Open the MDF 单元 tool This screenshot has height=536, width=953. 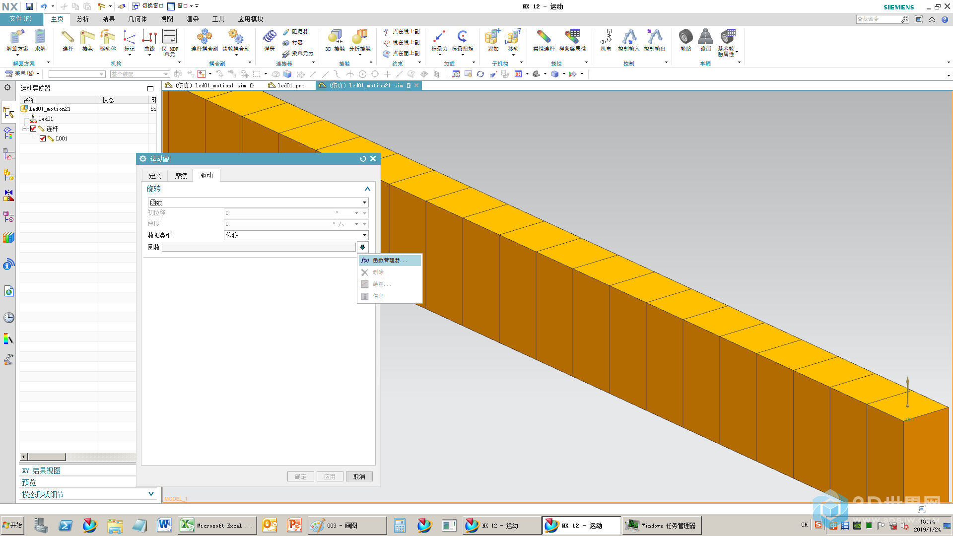tap(170, 42)
